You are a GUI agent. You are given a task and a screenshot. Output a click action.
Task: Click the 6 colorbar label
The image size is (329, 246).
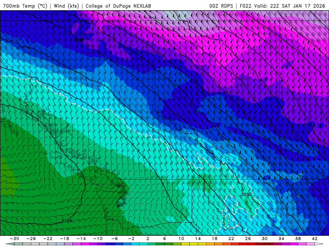pos(164,239)
